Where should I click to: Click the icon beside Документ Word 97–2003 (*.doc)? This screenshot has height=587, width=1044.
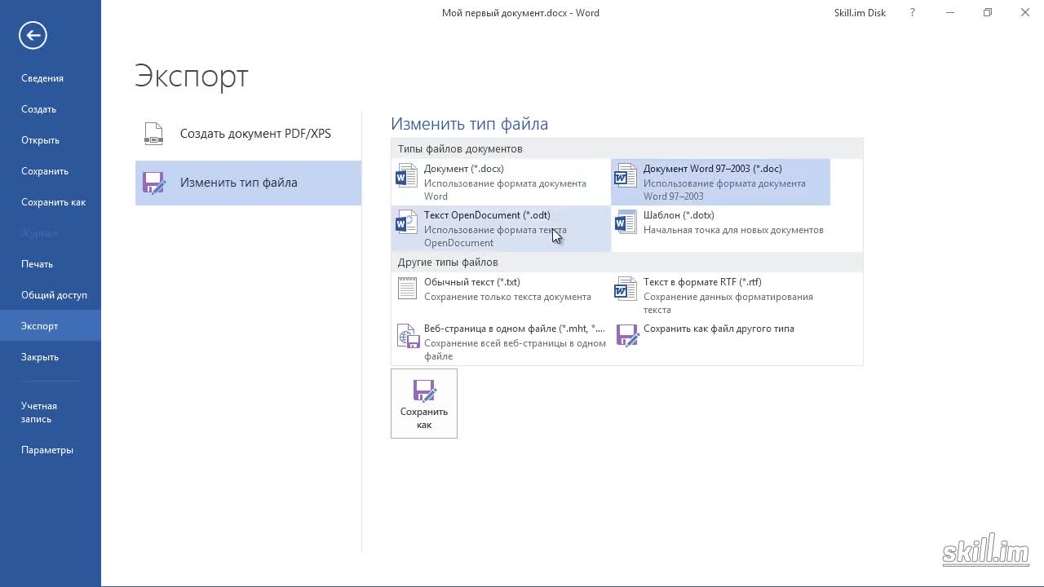click(626, 175)
